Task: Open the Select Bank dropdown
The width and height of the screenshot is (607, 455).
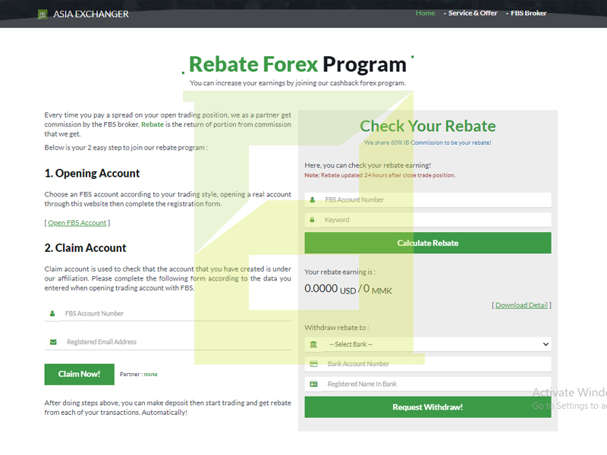Action: click(436, 344)
